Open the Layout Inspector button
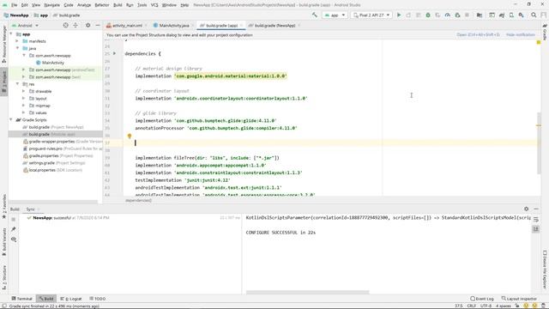 coord(519,299)
